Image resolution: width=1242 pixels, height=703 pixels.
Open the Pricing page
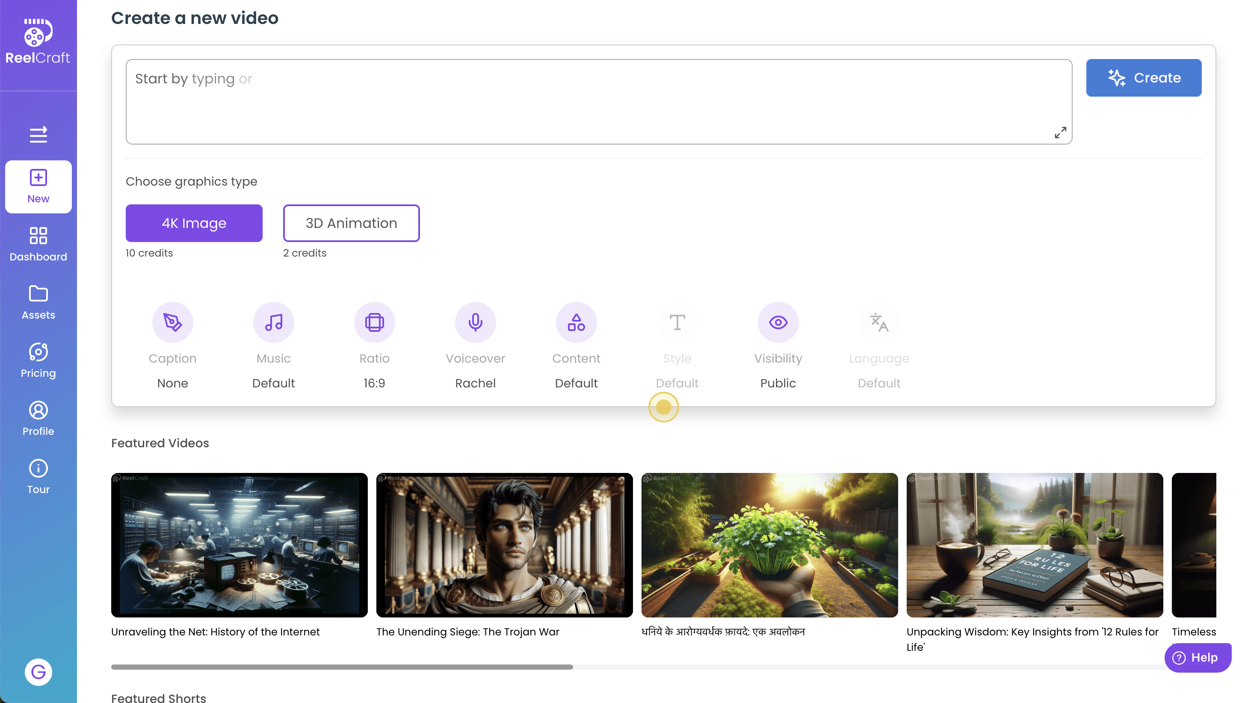click(x=38, y=360)
